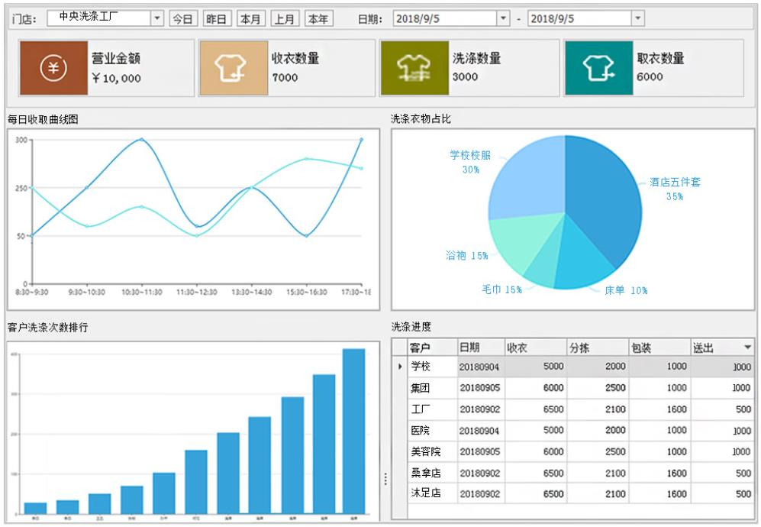Expand the start date picker dropdown

point(503,18)
